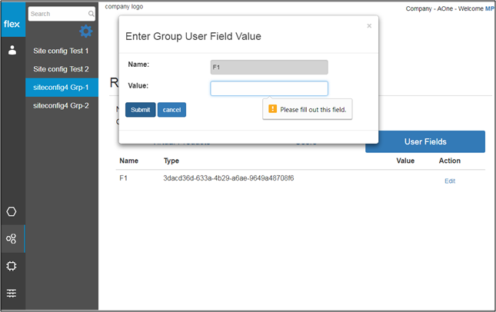Click the cancel button in dialog

click(171, 110)
